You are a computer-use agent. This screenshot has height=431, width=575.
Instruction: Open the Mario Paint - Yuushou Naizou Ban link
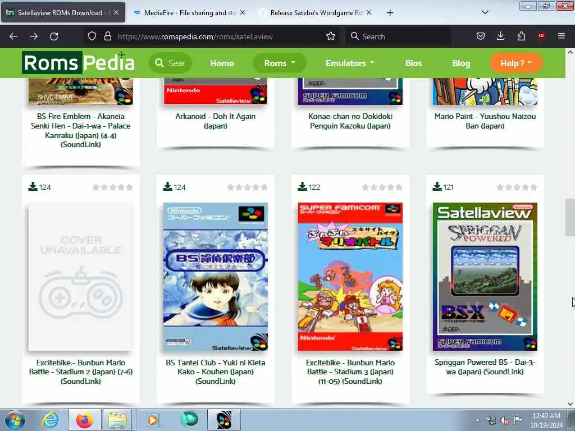click(x=485, y=121)
